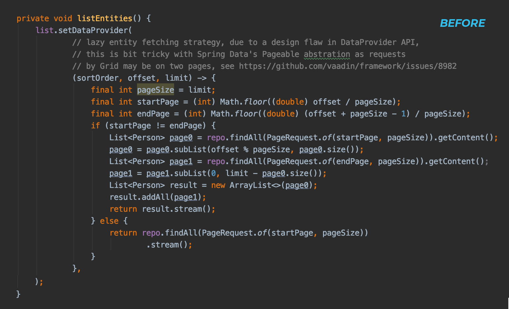The height and width of the screenshot is (309, 509).
Task: Click the numeric literal 0 in page1.subList
Action: 213,173
